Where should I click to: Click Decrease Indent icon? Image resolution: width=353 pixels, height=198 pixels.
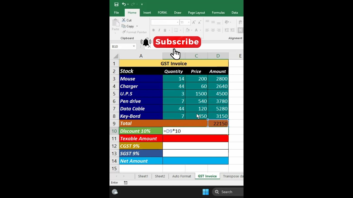(227, 30)
